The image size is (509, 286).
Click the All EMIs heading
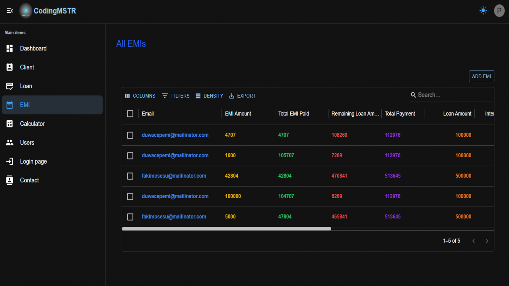131,44
